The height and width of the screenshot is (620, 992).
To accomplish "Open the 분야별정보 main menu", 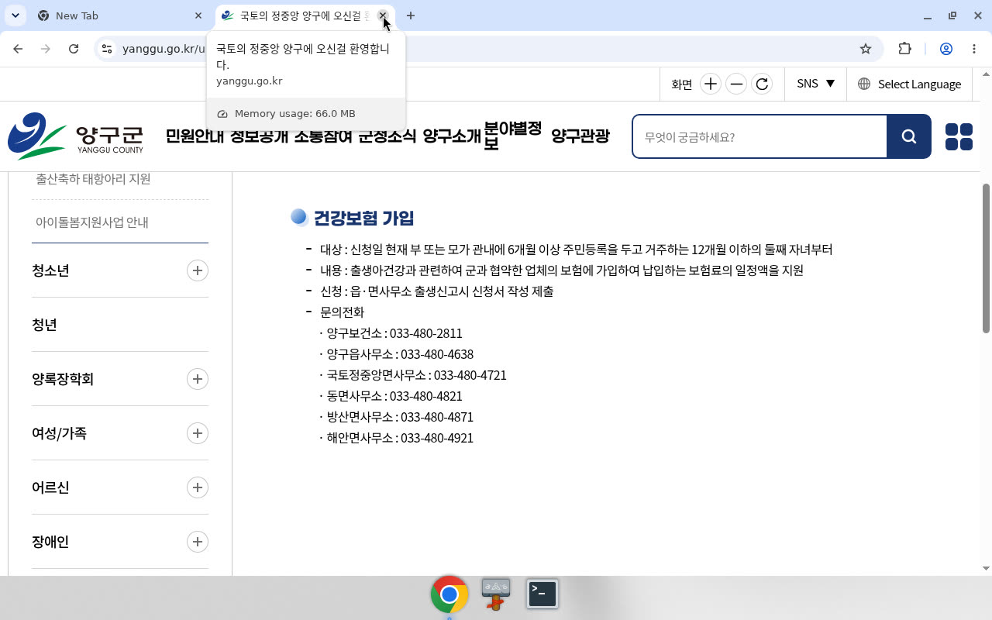I will point(513,136).
